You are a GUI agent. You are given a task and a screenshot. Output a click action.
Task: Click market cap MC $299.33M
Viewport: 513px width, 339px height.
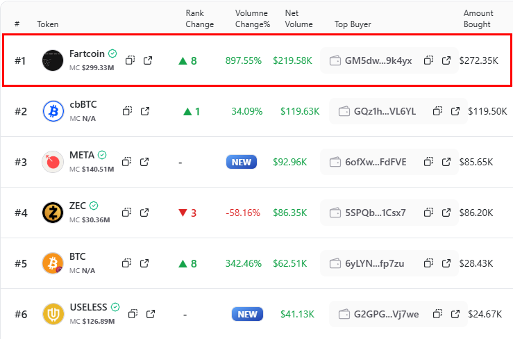point(92,68)
